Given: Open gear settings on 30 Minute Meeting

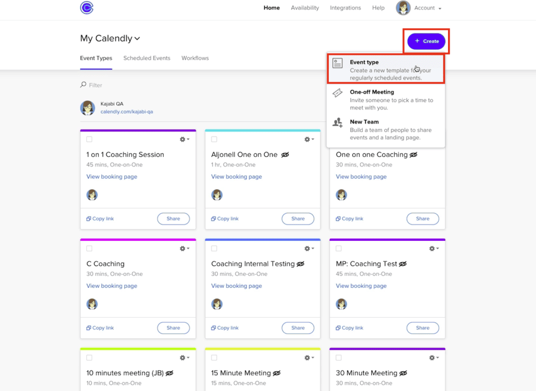Looking at the screenshot, I should pyautogui.click(x=434, y=358).
